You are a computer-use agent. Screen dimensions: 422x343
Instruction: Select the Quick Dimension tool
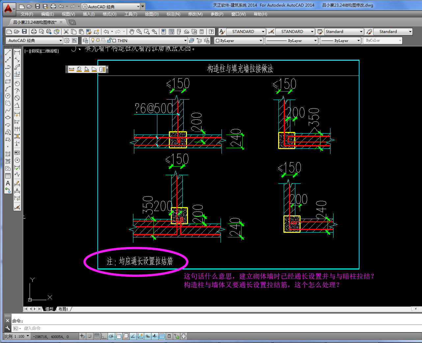pos(17,114)
